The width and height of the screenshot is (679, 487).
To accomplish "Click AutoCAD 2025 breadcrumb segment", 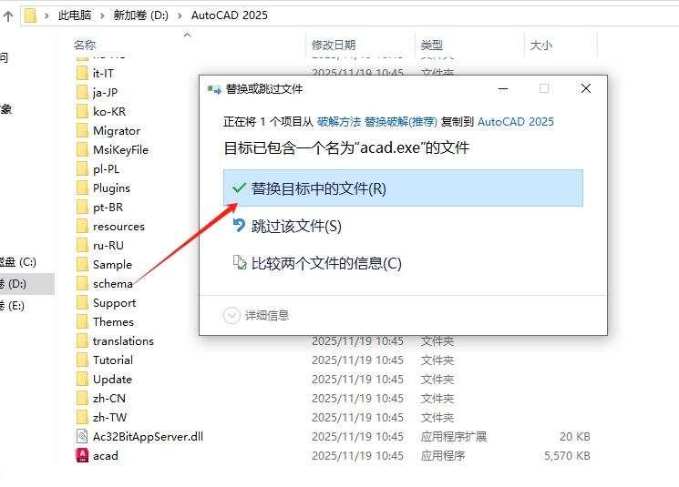I will (230, 15).
